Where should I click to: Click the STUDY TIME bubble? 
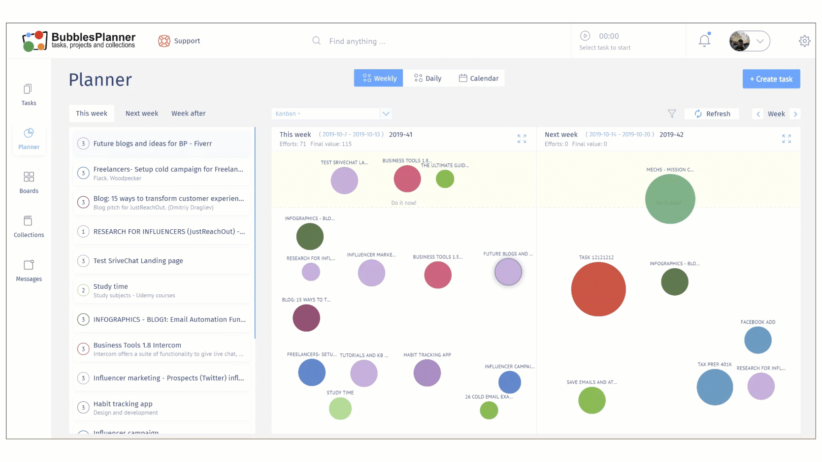340,409
